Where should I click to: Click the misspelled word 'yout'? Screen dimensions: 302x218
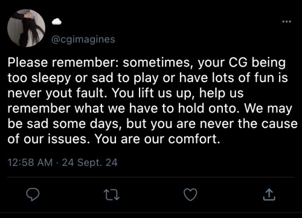point(59,93)
